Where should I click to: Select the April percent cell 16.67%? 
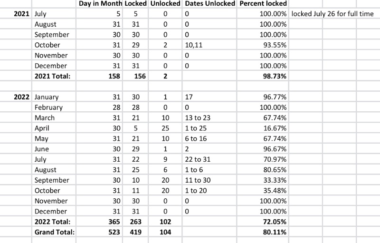[x=263, y=128]
